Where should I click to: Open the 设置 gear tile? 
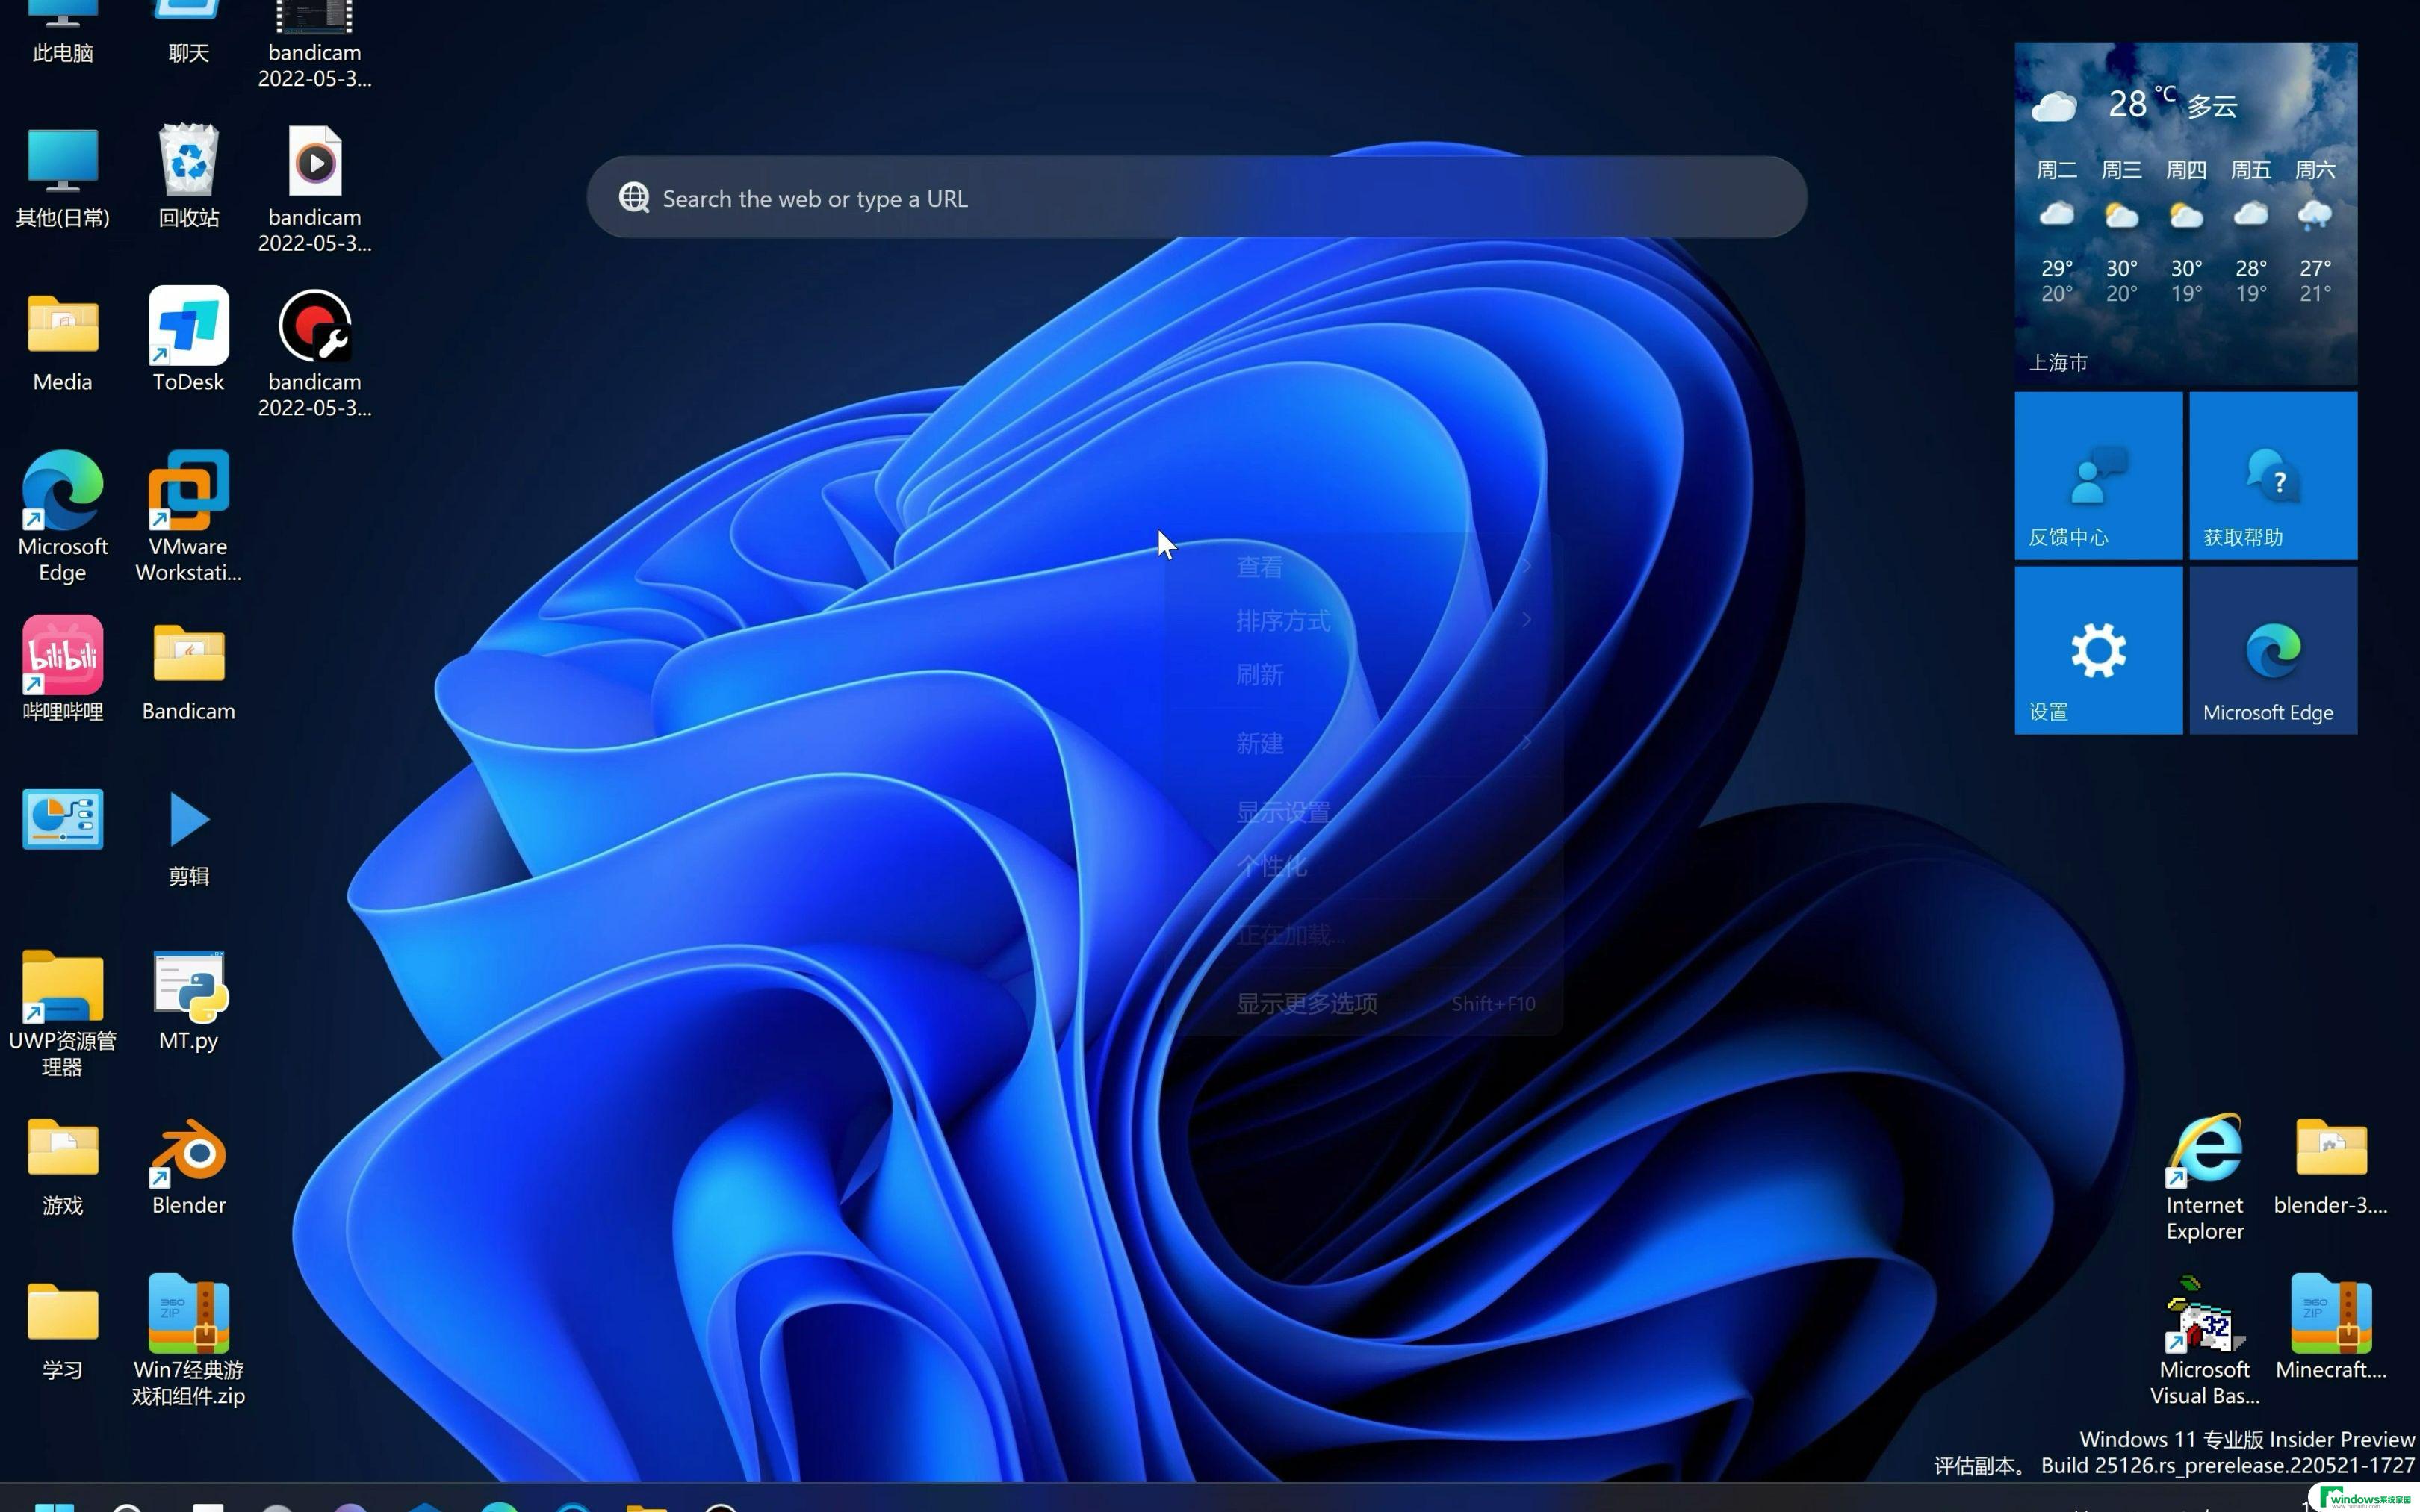(x=2097, y=650)
